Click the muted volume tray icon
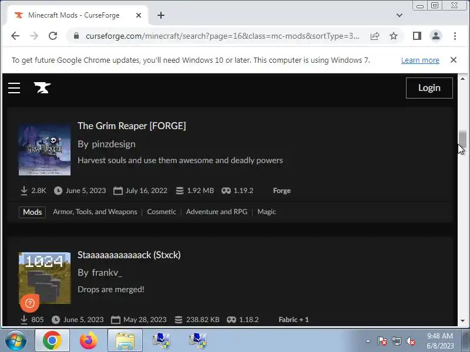Viewport: 470px width, 352px height. pos(411,341)
